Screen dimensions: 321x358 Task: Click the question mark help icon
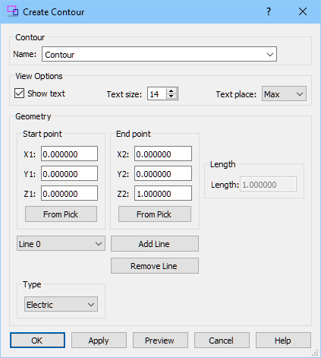point(269,11)
